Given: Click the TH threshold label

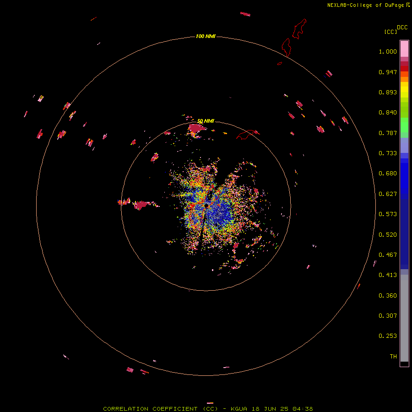Looking at the screenshot, I should (393, 357).
